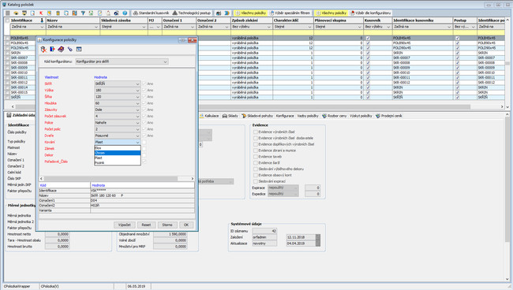The width and height of the screenshot is (513, 290).
Task: Open the Skladové pohyby tab
Action: click(x=257, y=116)
